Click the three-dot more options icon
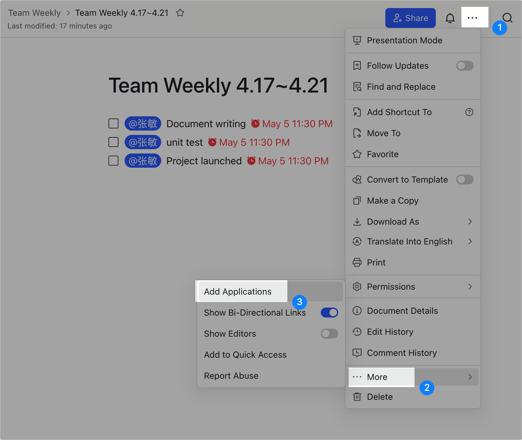Image resolution: width=522 pixels, height=440 pixels. (472, 18)
